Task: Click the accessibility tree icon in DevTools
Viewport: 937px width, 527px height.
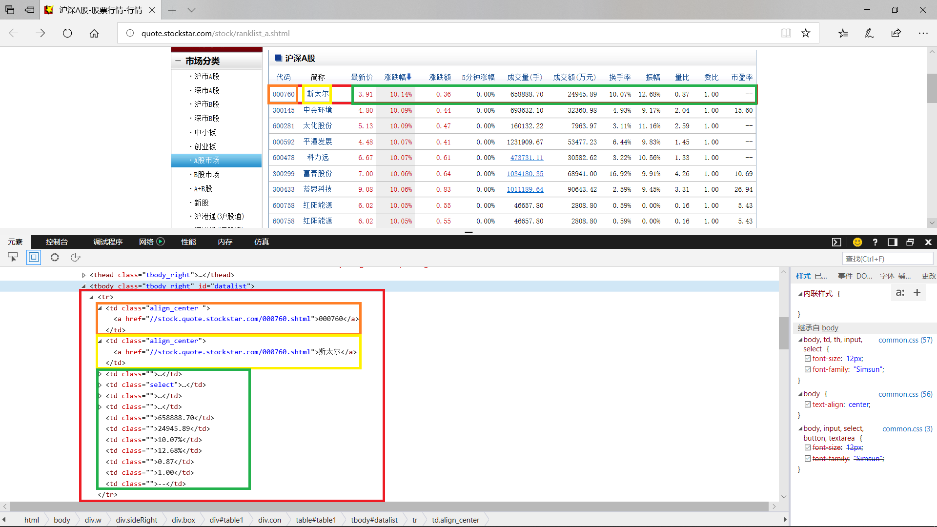Action: pos(75,257)
